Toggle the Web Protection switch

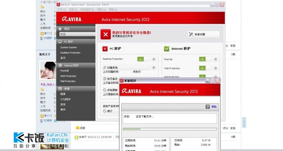tap(205, 68)
